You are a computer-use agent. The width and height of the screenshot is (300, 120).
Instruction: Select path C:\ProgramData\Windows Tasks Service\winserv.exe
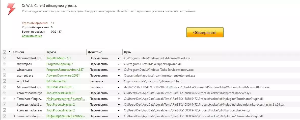[159, 69]
